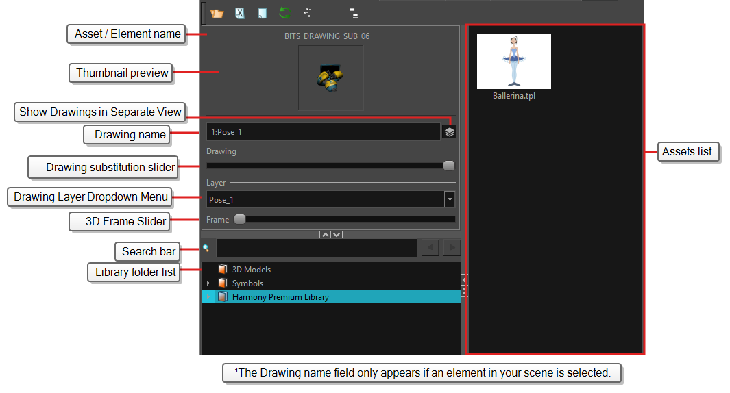Click the blank blue page icon in toolbar

click(262, 13)
